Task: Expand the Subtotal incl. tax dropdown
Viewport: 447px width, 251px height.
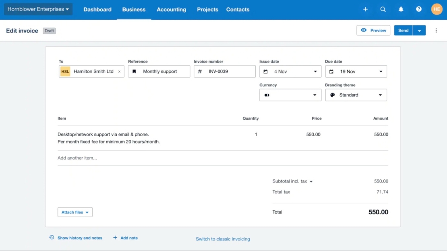Action: (312, 181)
